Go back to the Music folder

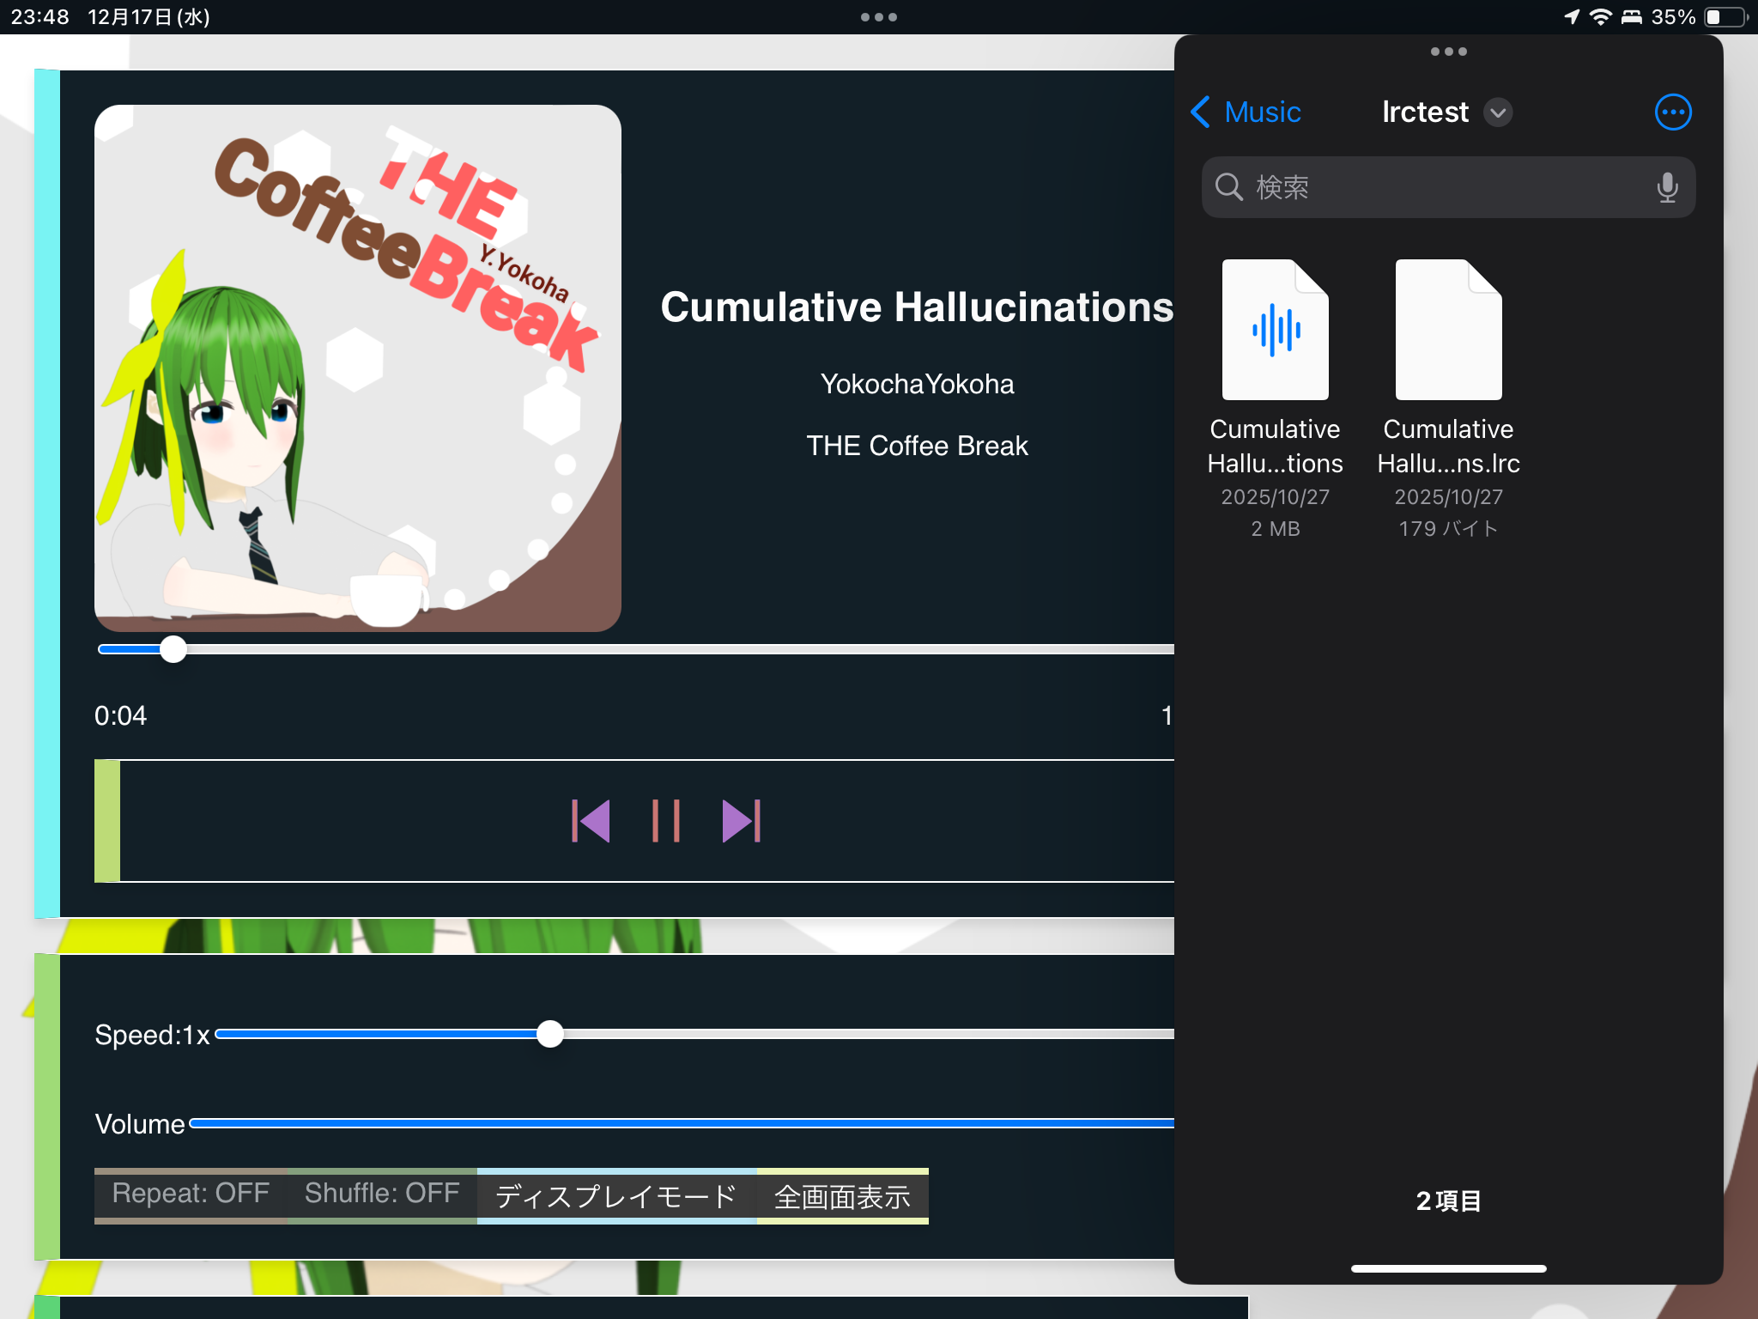click(1246, 112)
